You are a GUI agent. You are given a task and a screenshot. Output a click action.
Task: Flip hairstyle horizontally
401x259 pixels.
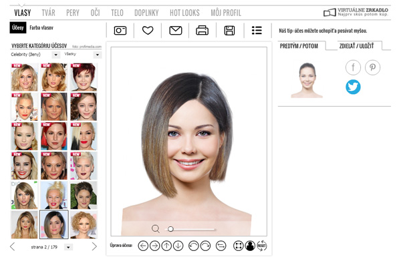pos(221,246)
